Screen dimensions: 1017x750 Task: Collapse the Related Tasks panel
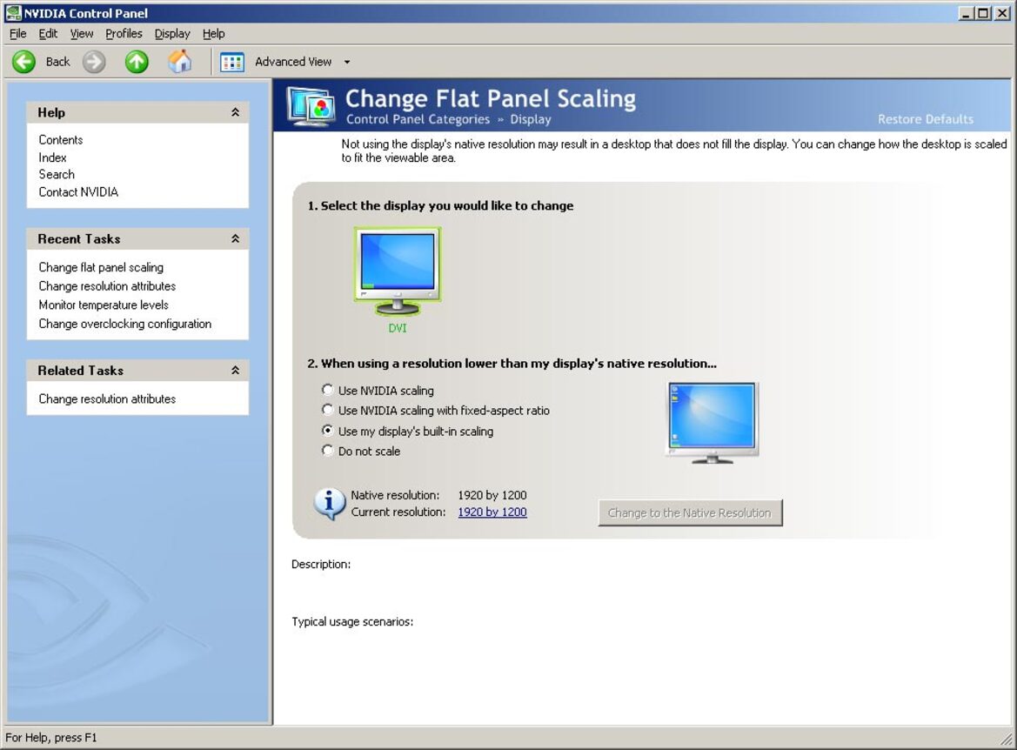click(236, 371)
